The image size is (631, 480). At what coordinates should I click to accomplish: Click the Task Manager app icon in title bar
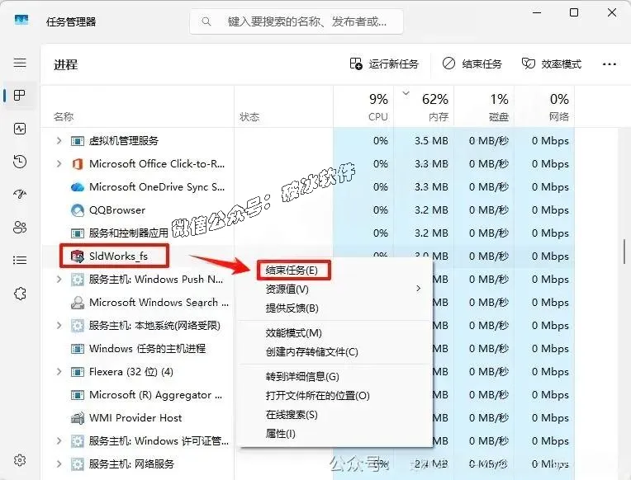click(21, 20)
